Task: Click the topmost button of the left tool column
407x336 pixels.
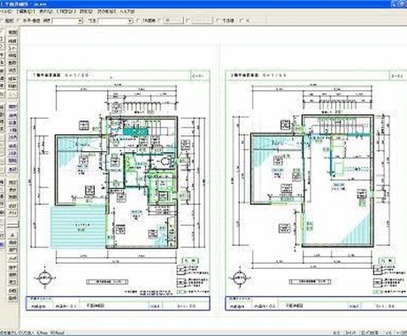Action: tap(12, 33)
